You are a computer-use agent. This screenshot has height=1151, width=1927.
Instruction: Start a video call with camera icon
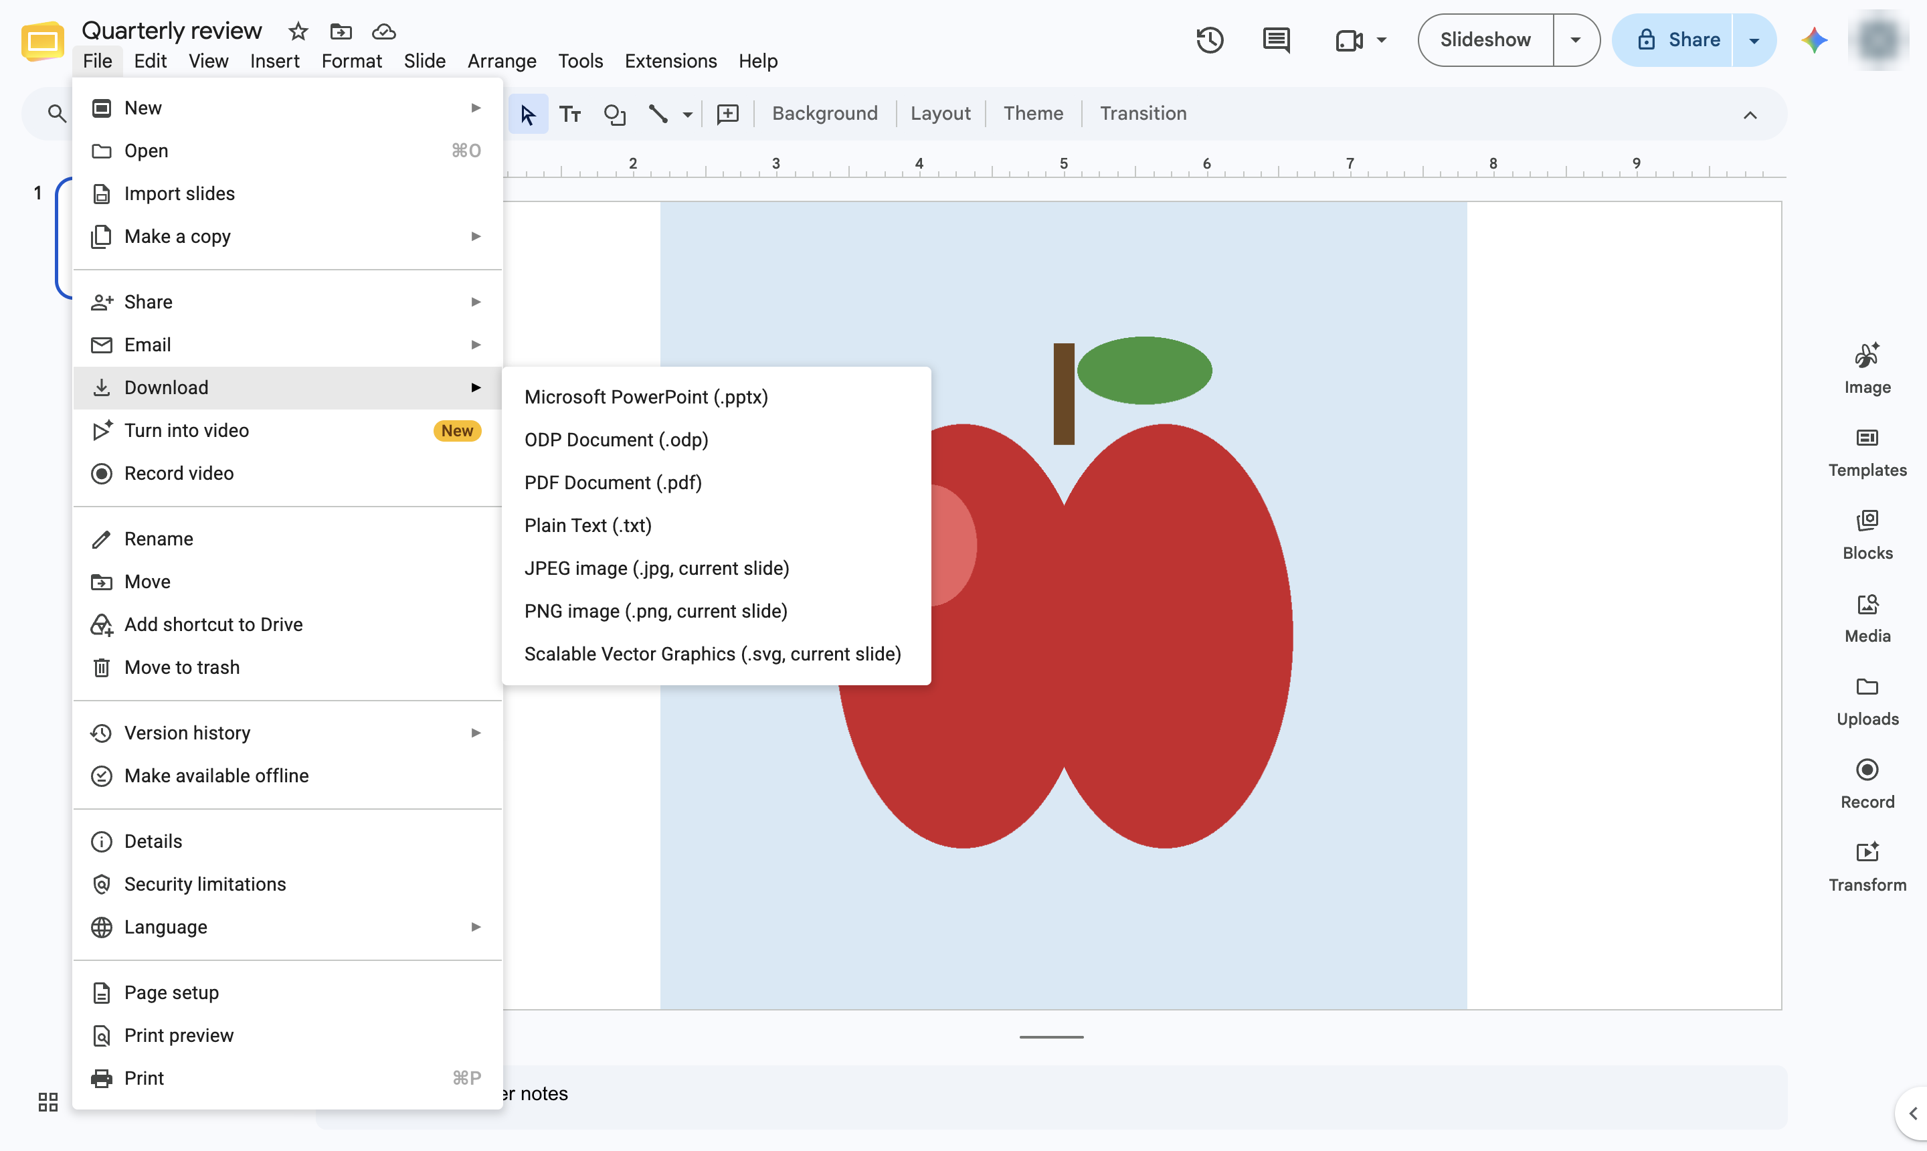tap(1348, 39)
